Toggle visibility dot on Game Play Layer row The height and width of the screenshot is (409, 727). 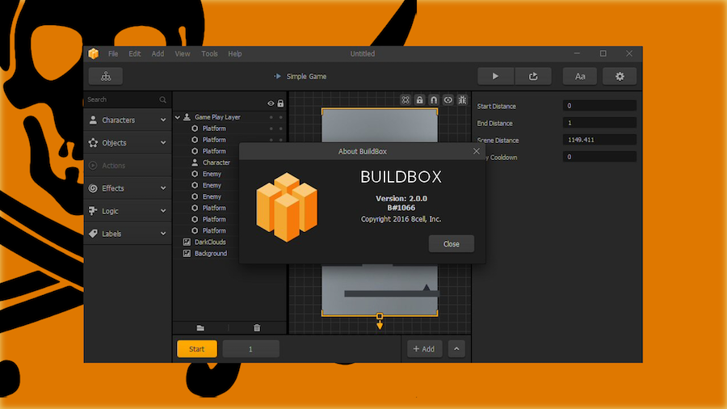pos(271,117)
